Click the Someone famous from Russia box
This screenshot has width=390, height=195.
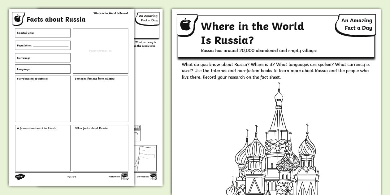coord(100,98)
